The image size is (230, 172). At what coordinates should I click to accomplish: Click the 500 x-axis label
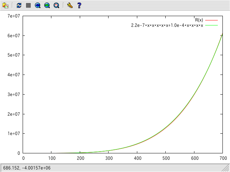coord(166,158)
